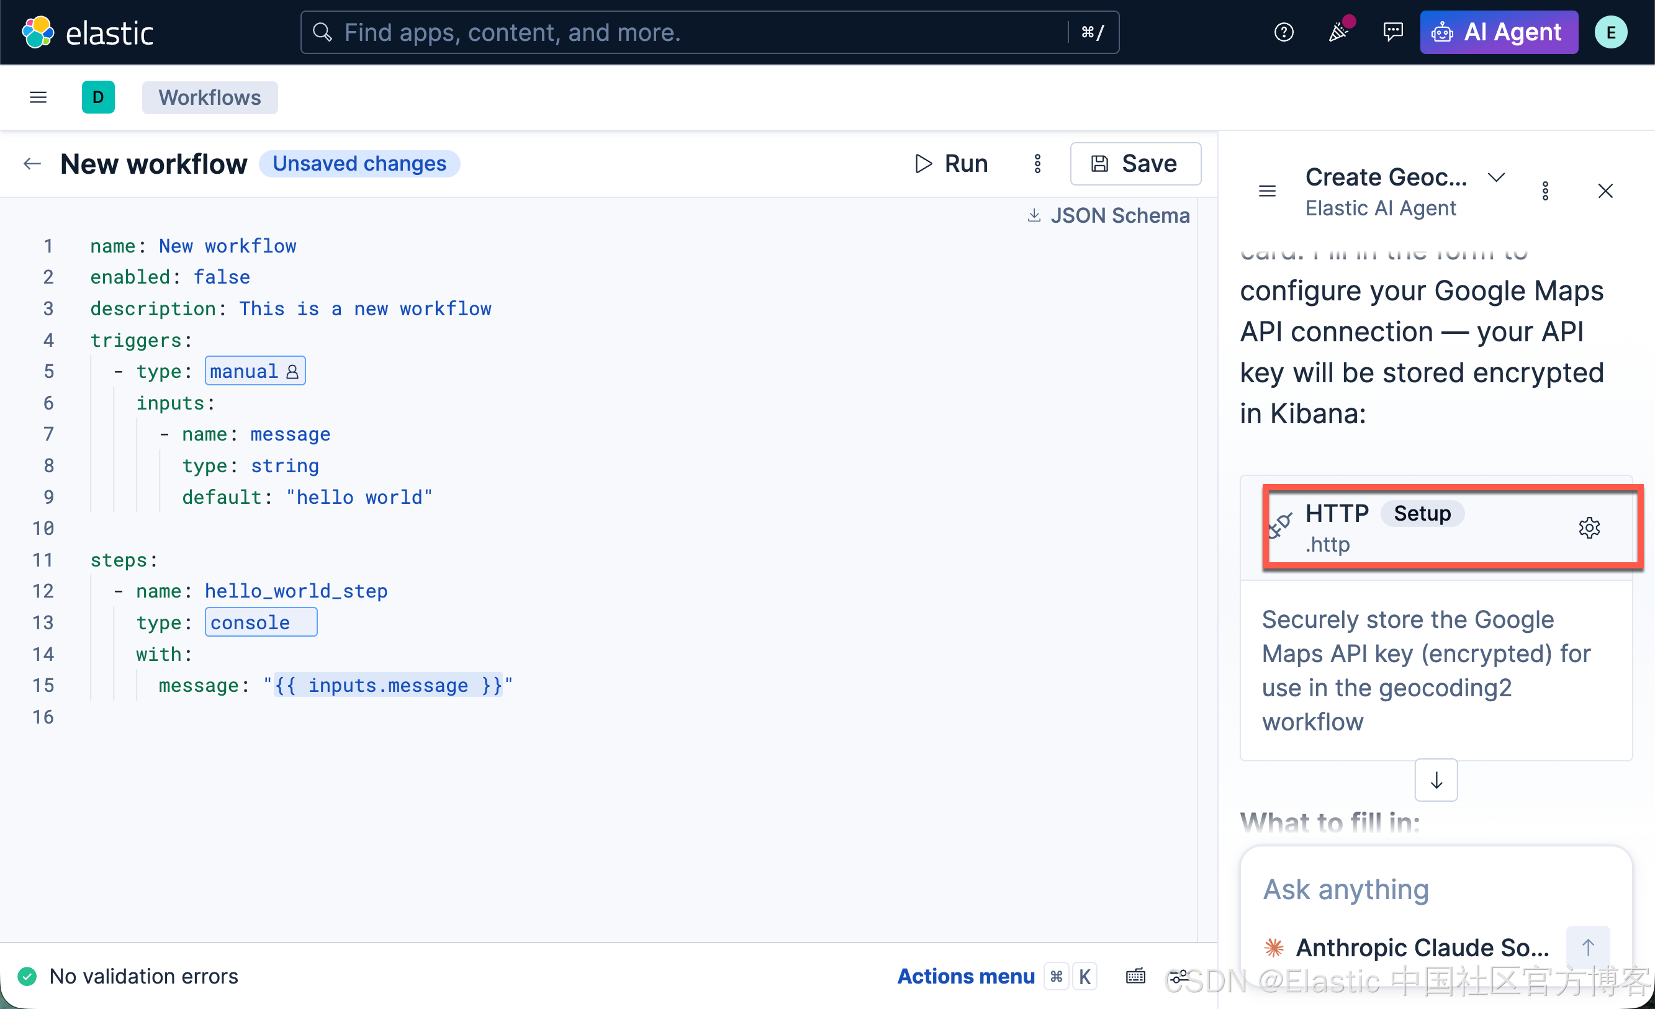The image size is (1655, 1009).
Task: Open workflow more options kebab menu
Action: click(1037, 163)
